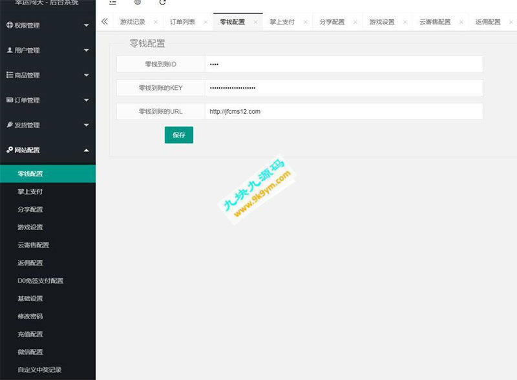Close the 零钱配置 tab
Screen dimensions: 517x380
click(x=255, y=22)
